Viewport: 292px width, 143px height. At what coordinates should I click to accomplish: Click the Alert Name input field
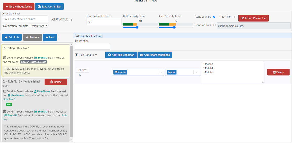point(25,19)
